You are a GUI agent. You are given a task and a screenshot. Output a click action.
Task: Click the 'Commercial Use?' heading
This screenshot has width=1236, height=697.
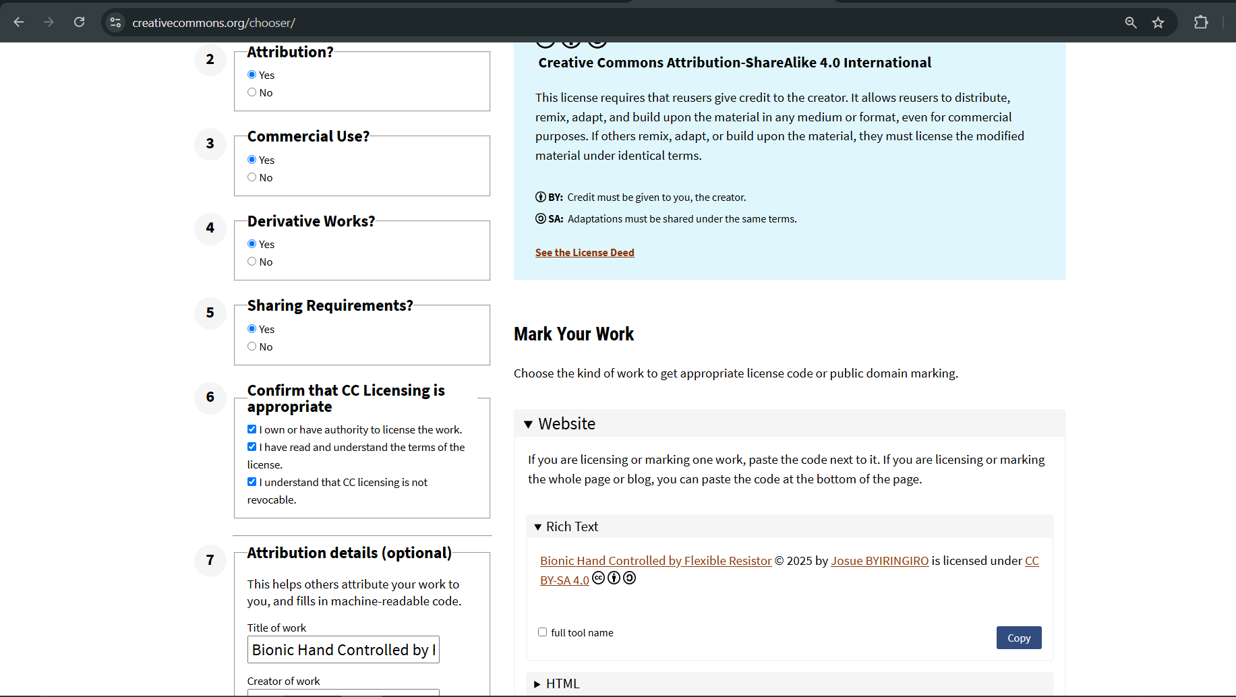(308, 136)
